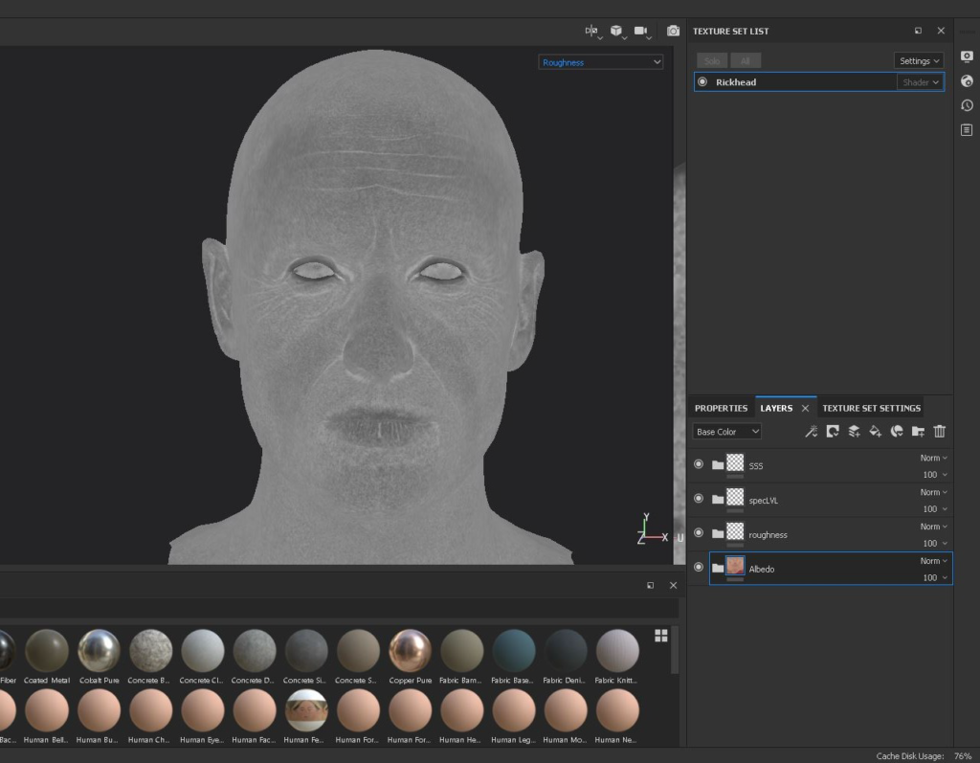The height and width of the screenshot is (763, 980).
Task: Open the Rickhead Shader dropdown
Action: (921, 82)
